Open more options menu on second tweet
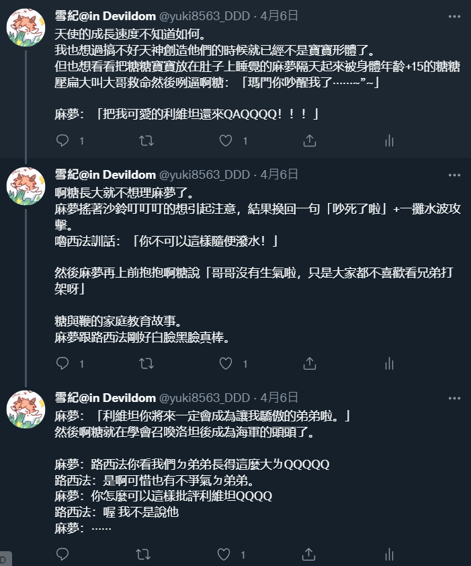The image size is (471, 566). pos(454,175)
